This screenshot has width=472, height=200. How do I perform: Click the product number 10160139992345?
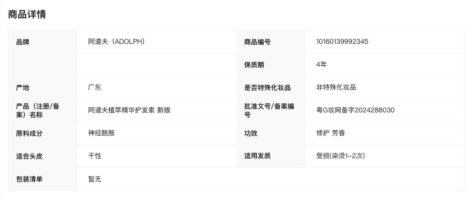[x=342, y=41]
